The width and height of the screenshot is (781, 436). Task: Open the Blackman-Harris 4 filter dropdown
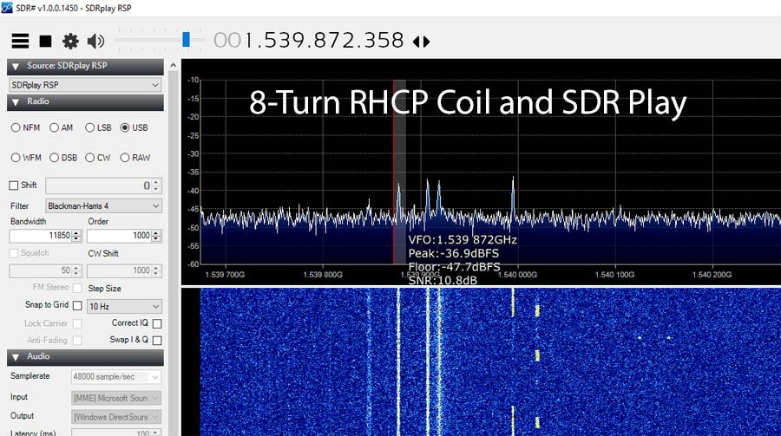point(103,205)
